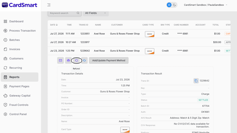Open Control Panel in the sidebar
This screenshot has width=237, height=133.
point(19,114)
